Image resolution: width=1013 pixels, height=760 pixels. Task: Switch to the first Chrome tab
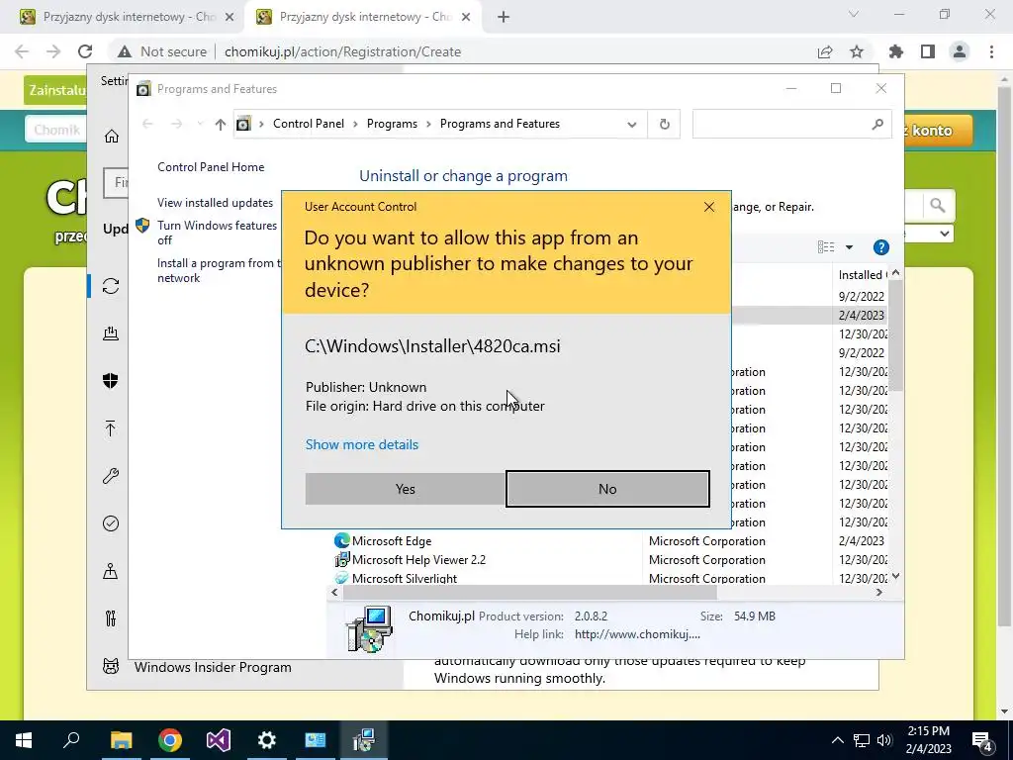tap(127, 17)
